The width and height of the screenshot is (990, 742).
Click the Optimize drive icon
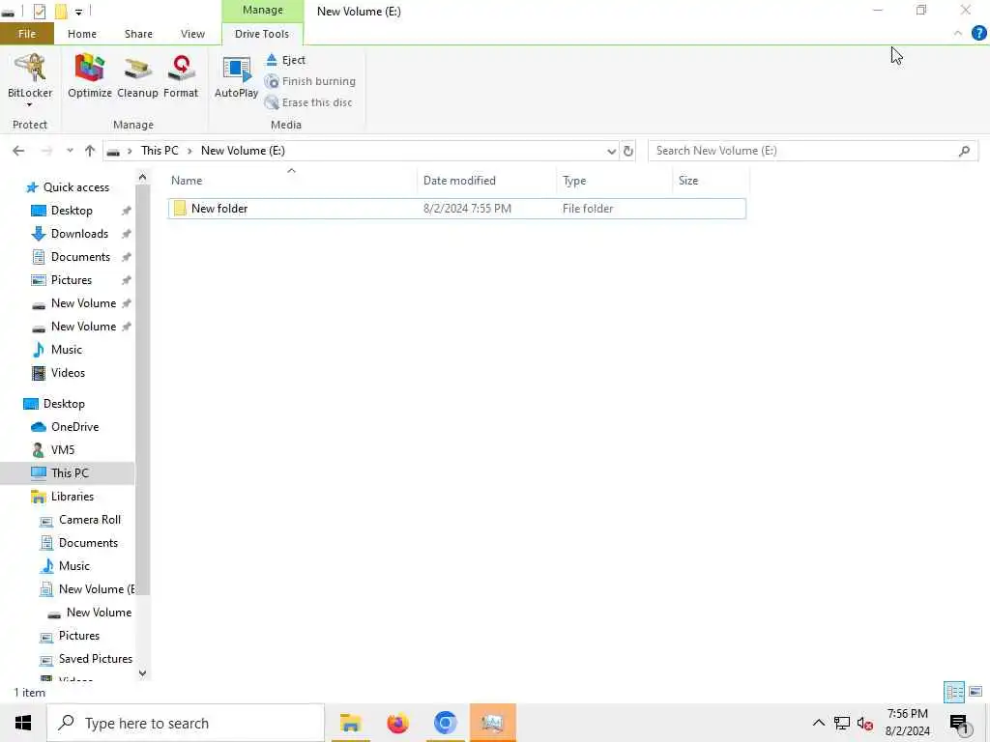pyautogui.click(x=90, y=76)
